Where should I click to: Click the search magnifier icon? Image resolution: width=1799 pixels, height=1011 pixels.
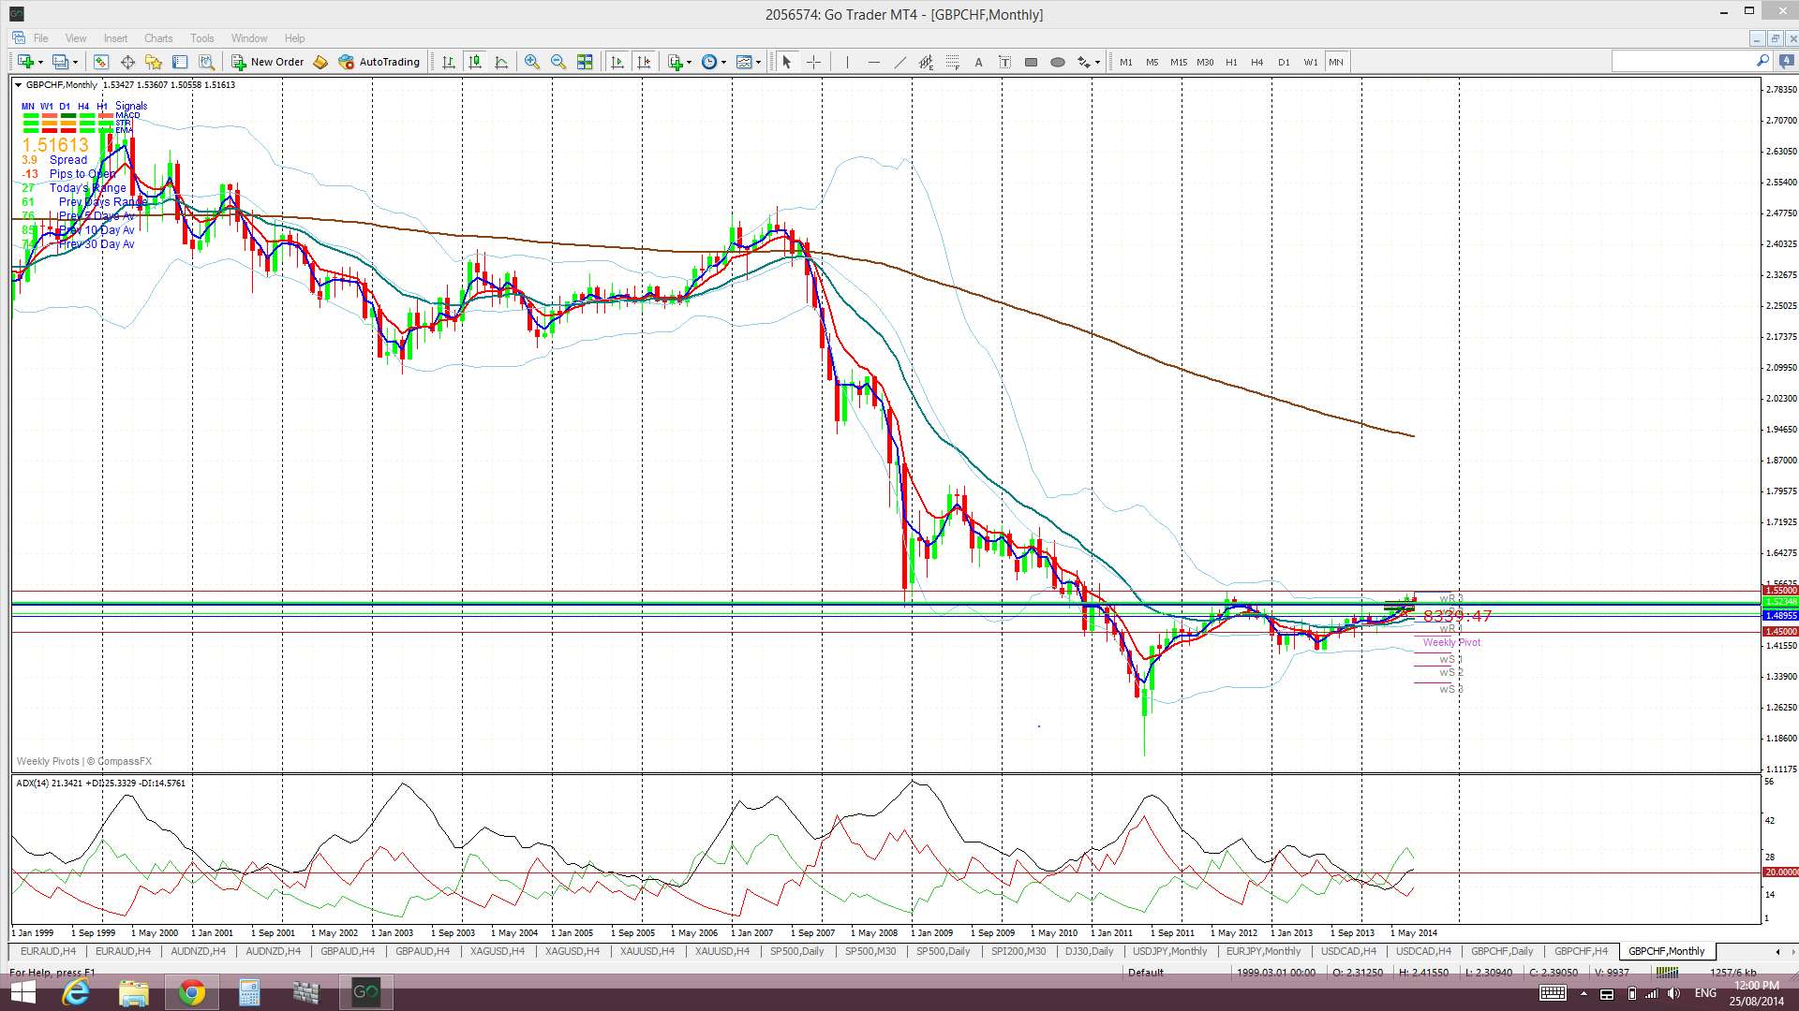[x=1762, y=61]
